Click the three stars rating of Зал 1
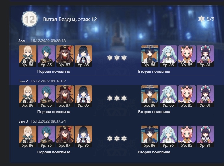This screenshot has height=166, width=224. 117,58
